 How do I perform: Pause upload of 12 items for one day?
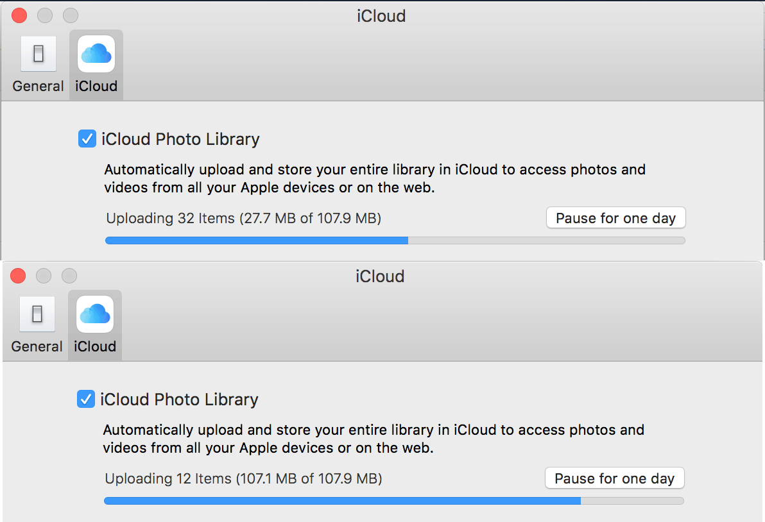tap(615, 478)
